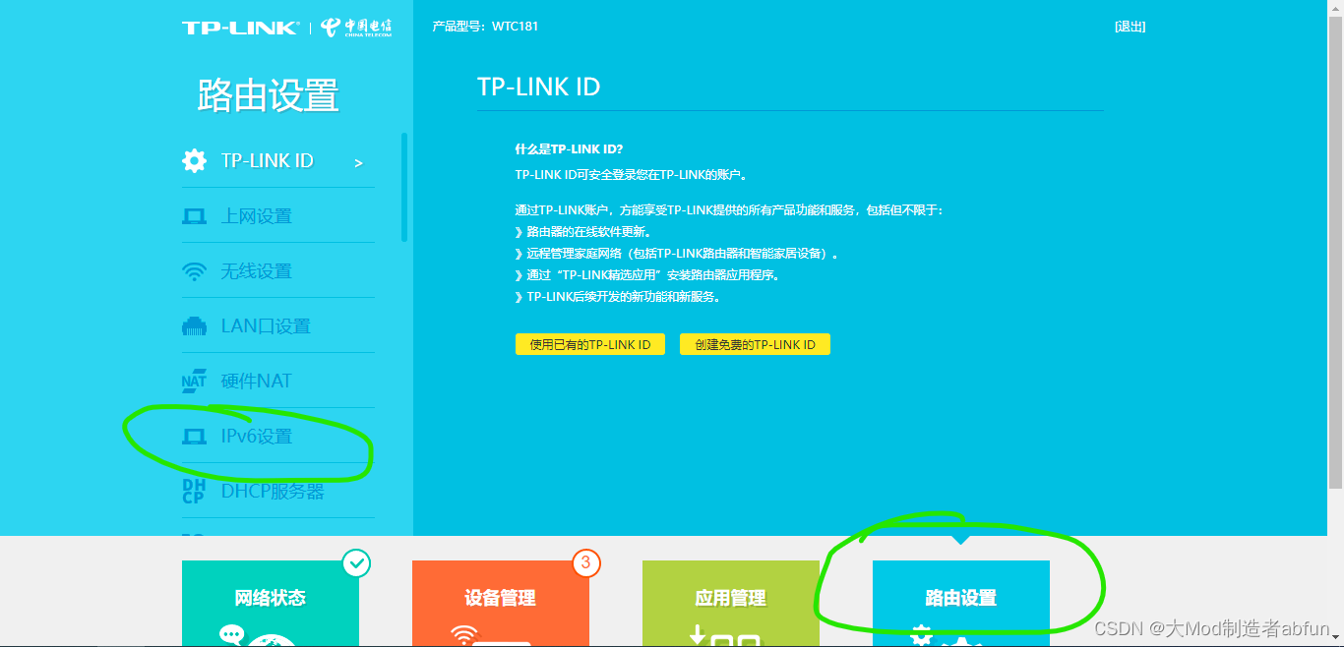The height and width of the screenshot is (647, 1344).
Task: Click 使用已有的TP-LINK ID button
Action: tap(590, 345)
